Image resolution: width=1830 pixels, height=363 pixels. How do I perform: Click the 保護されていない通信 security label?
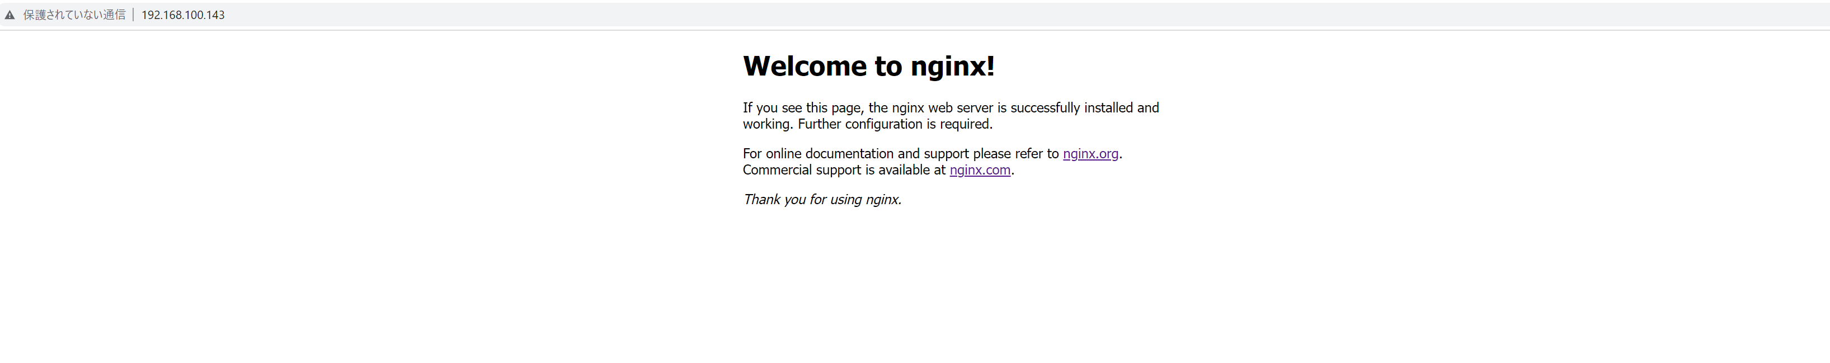tap(74, 15)
